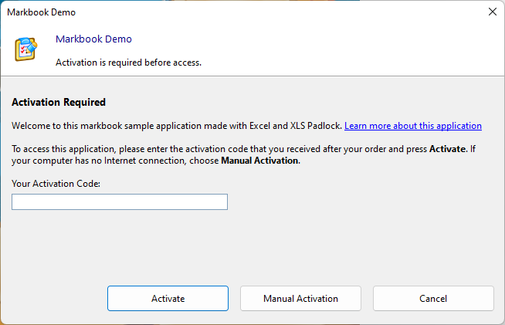
Task: Click the bold Activation Required heading
Action: coord(59,102)
